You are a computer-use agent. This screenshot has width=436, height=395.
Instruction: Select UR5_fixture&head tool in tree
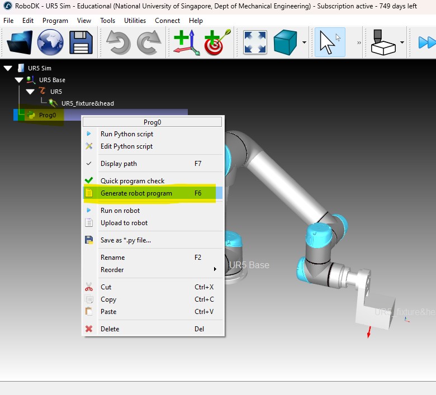tap(87, 103)
